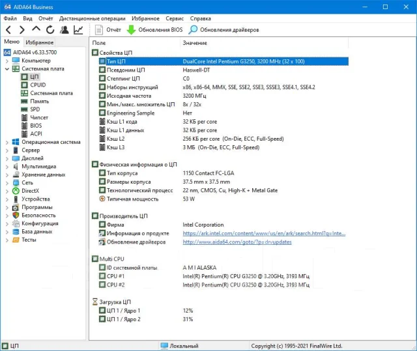This screenshot has width=417, height=351.
Task: Open the Файл menu
Action: [10, 18]
